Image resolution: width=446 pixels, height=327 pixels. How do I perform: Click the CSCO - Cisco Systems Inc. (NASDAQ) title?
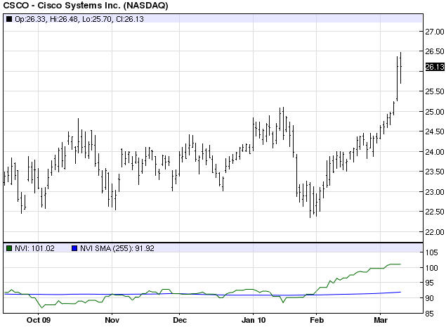86,6
